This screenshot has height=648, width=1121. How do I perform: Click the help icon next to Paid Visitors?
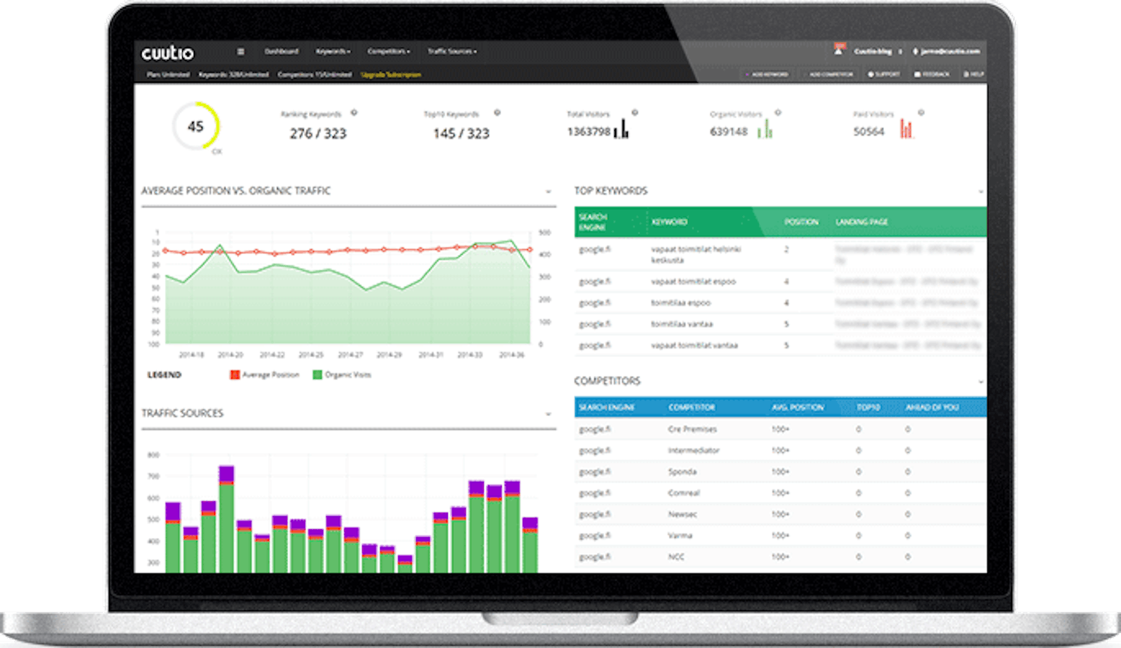[921, 113]
